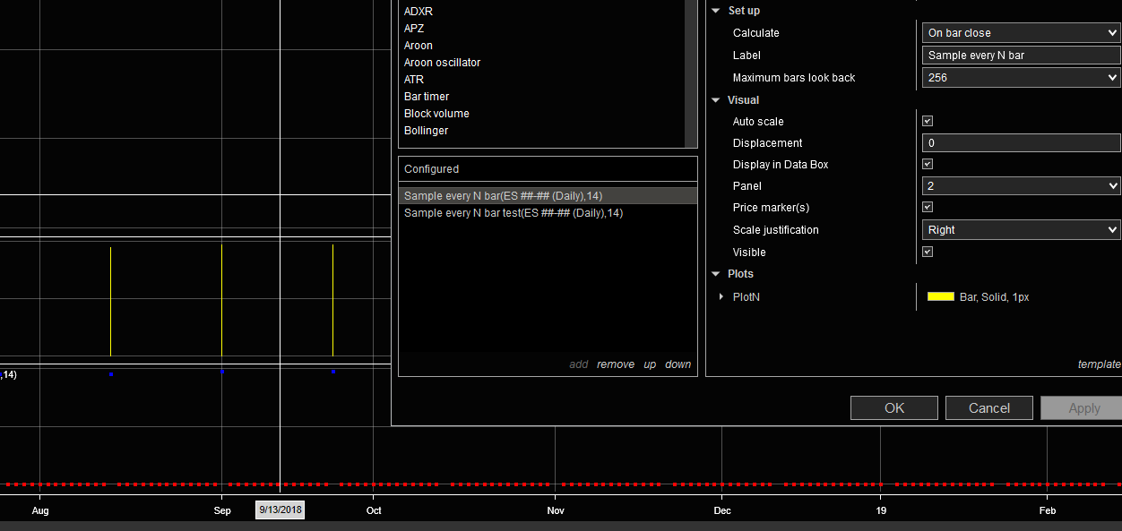Select APZ in the indicator list

coord(414,29)
